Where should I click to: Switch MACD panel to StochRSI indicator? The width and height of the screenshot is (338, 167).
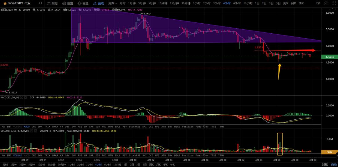tap(135, 126)
